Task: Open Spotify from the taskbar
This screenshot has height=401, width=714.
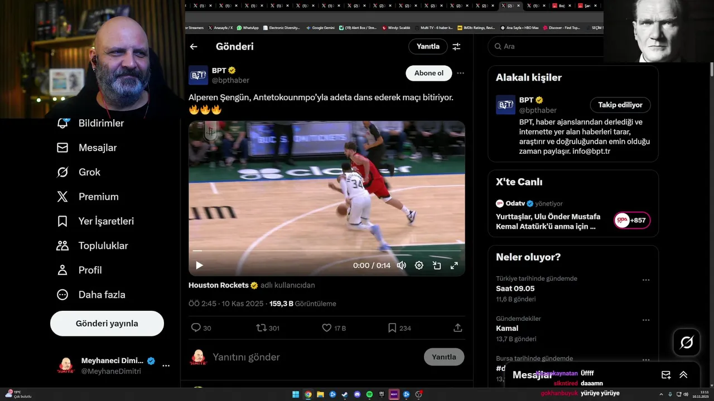Action: [x=369, y=395]
